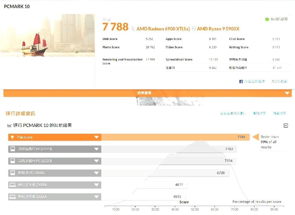
Task: Open the view benchmark run link left of 刪除結果
Action: [x=233, y=113]
